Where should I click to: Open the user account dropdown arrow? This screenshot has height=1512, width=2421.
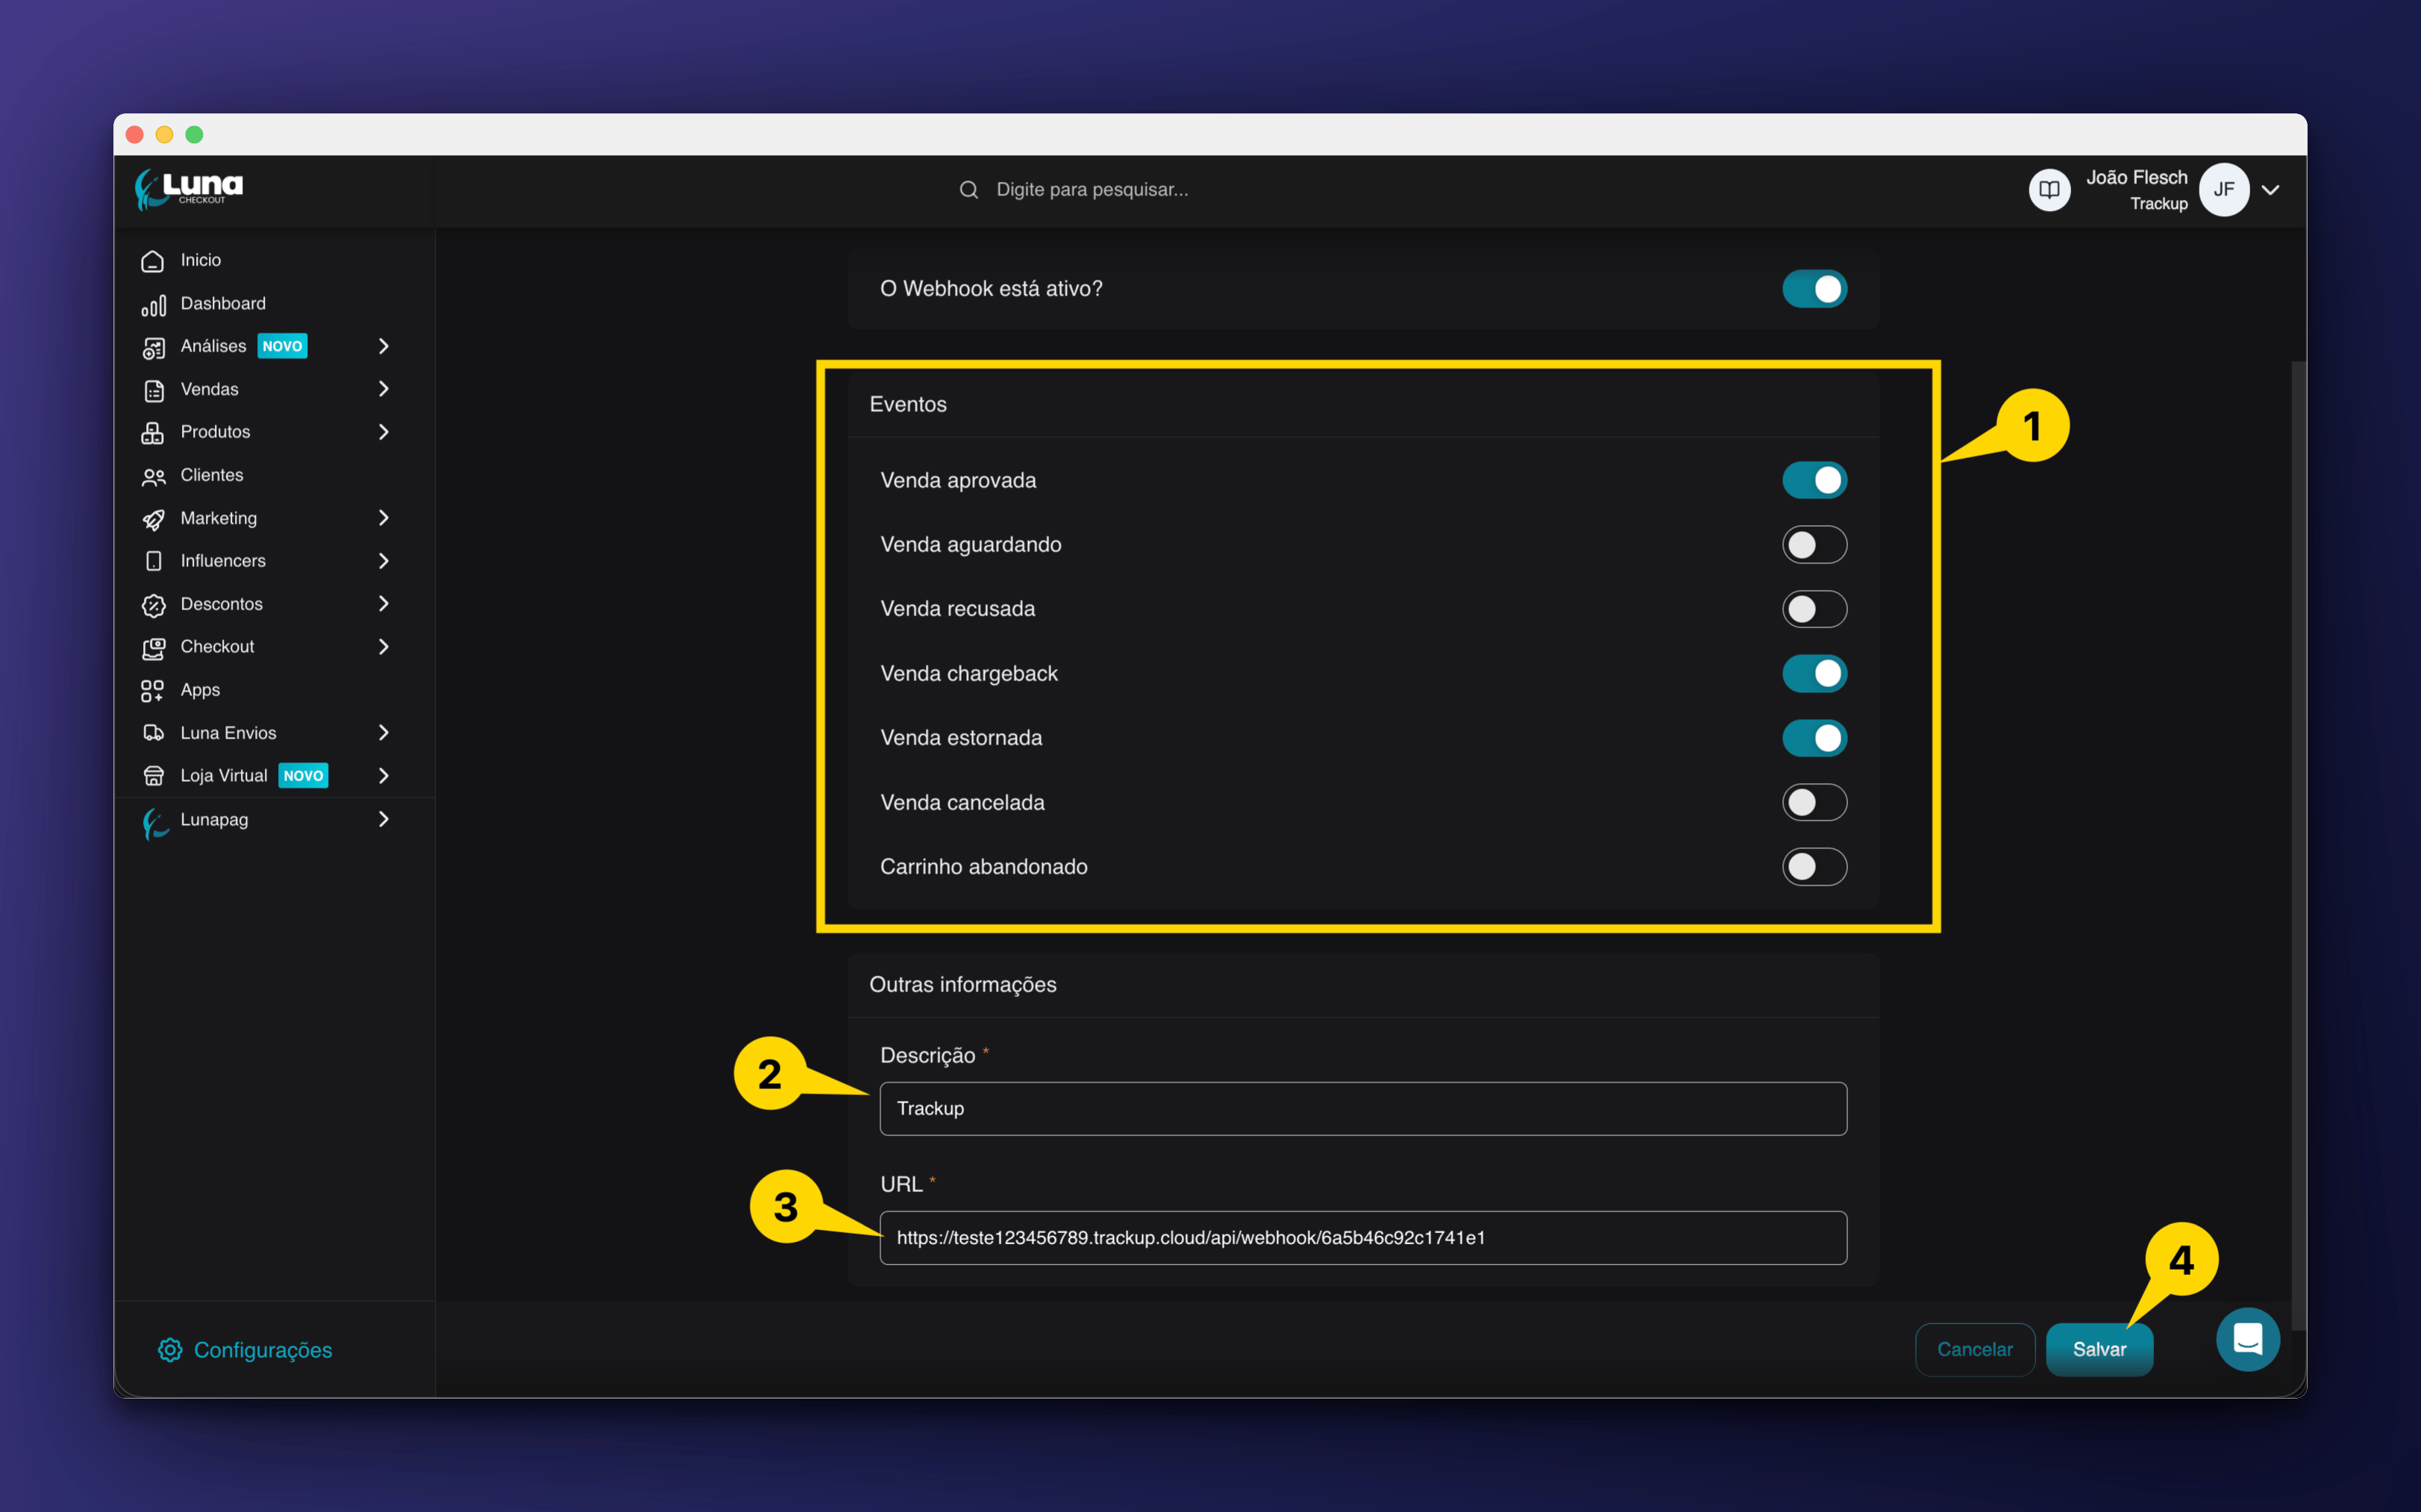[x=2271, y=190]
